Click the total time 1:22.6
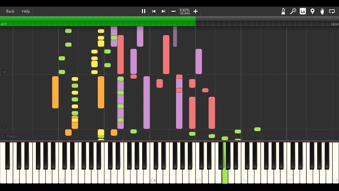Image resolution: width=339 pixels, height=191 pixels. pos(334,24)
